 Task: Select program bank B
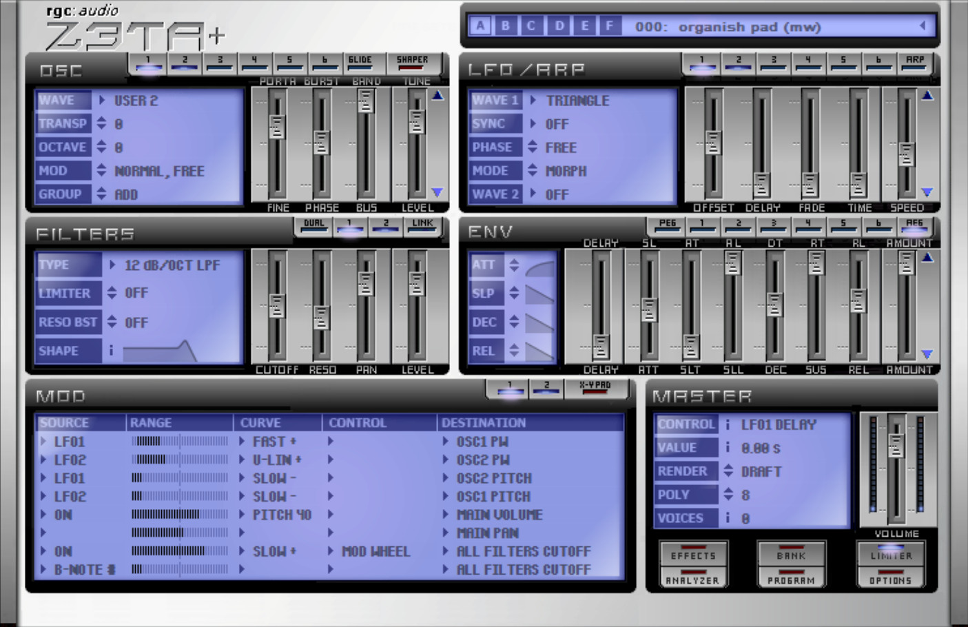coord(506,26)
